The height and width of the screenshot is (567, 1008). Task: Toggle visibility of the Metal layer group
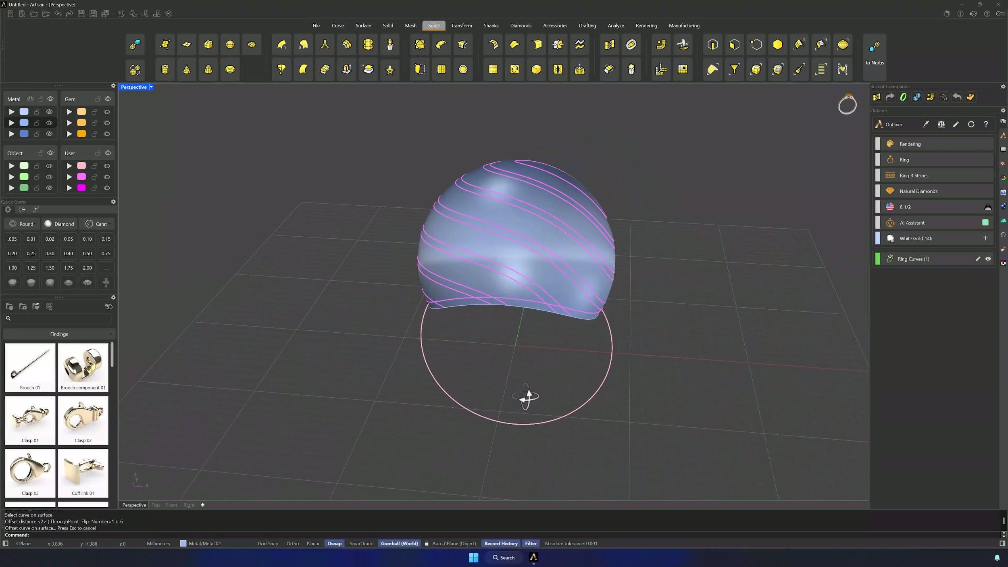tap(50, 99)
